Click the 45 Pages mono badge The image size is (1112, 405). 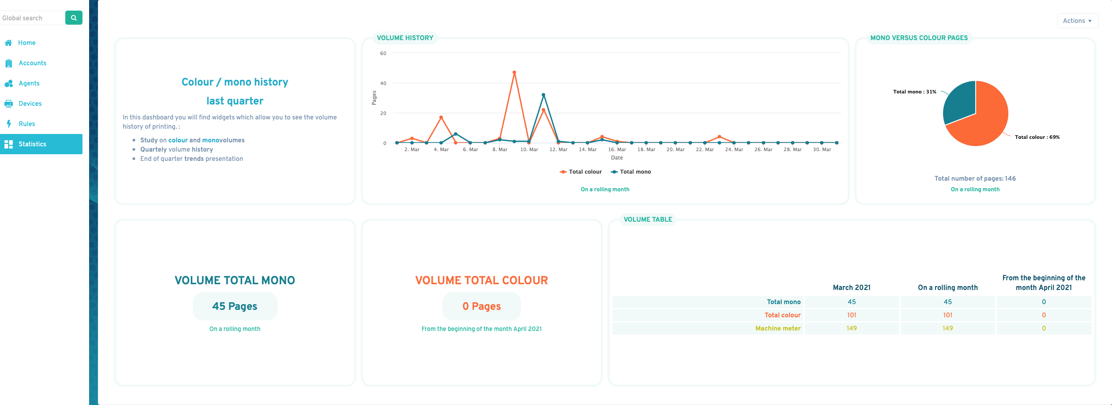pos(235,306)
